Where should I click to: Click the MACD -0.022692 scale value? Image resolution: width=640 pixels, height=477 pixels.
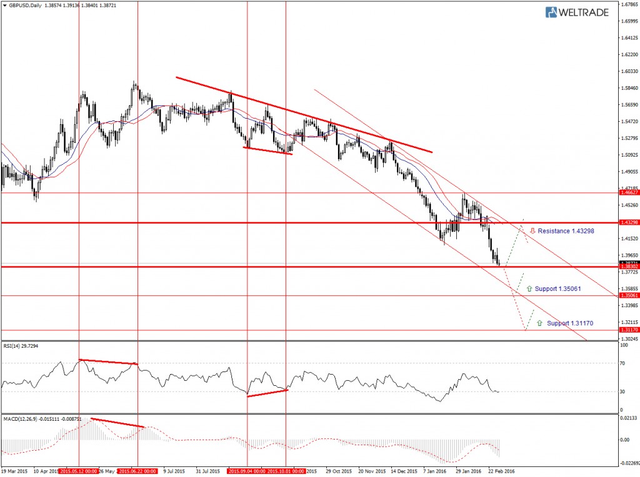click(629, 463)
